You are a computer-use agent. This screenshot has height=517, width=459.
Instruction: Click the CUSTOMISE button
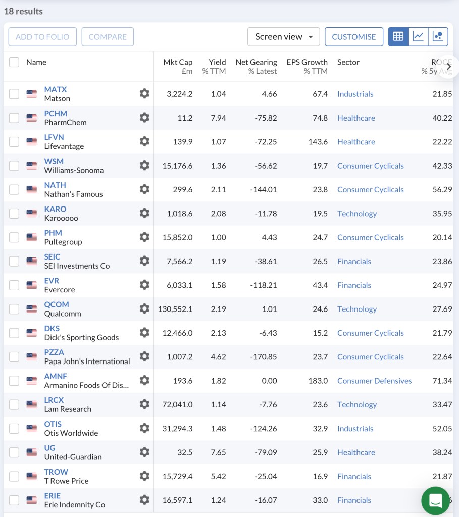(x=353, y=37)
